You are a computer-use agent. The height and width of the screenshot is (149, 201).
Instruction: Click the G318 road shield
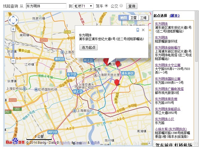(x=13, y=100)
